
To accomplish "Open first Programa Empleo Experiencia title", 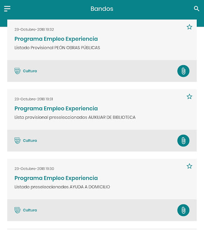I will pos(56,39).
